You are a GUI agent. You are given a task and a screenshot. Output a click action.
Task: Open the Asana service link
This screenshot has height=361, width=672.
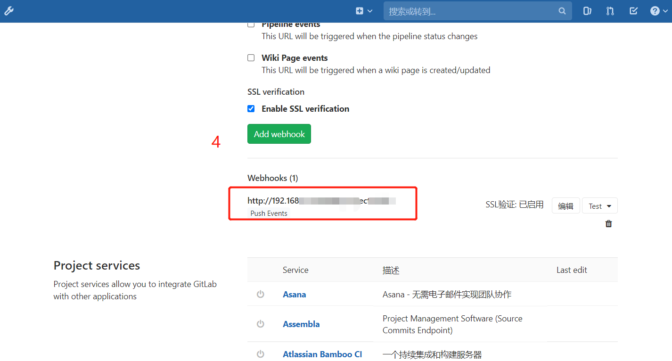pyautogui.click(x=295, y=295)
